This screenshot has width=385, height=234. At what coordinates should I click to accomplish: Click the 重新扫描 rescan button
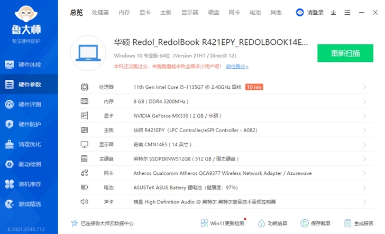(x=345, y=53)
